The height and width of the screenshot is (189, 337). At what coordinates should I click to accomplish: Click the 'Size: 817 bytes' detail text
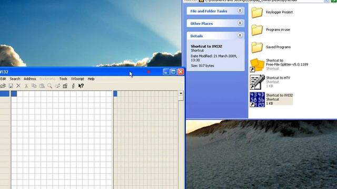202,66
